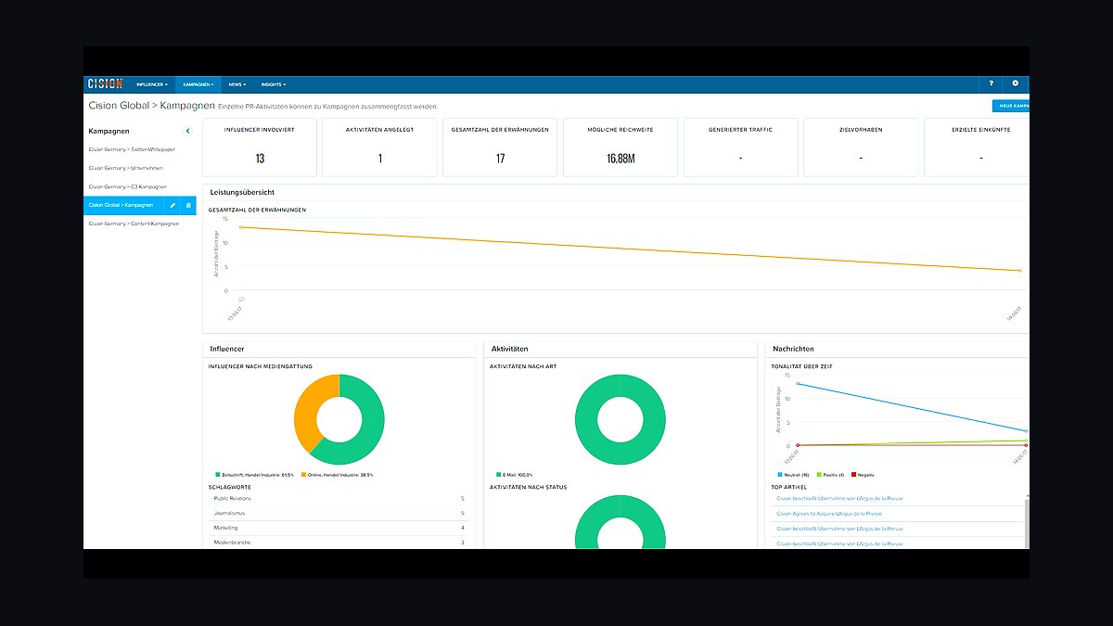The image size is (1113, 626).
Task: Click the Journalismus keyword row
Action: point(339,513)
